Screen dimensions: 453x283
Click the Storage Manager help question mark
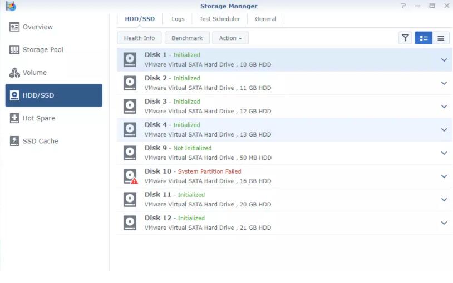coord(403,6)
